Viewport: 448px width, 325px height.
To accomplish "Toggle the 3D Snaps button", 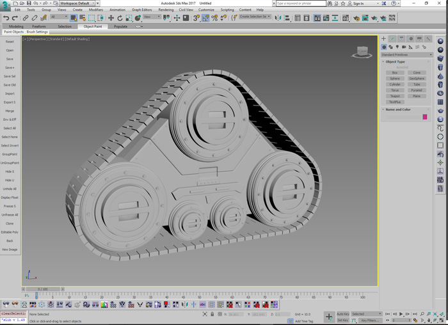I will click(196, 18).
